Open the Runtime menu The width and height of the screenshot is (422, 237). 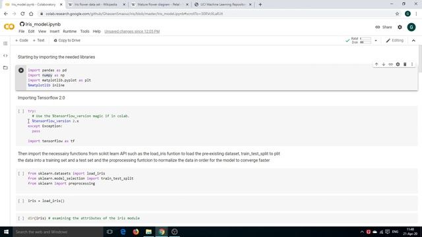70,32
